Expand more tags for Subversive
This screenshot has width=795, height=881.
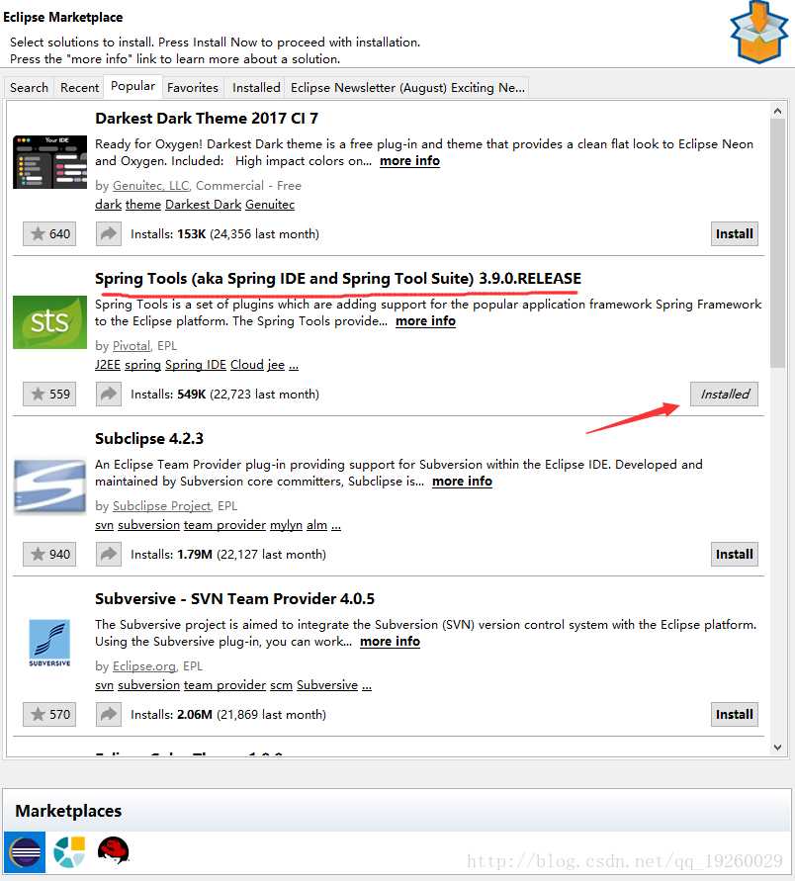[364, 685]
